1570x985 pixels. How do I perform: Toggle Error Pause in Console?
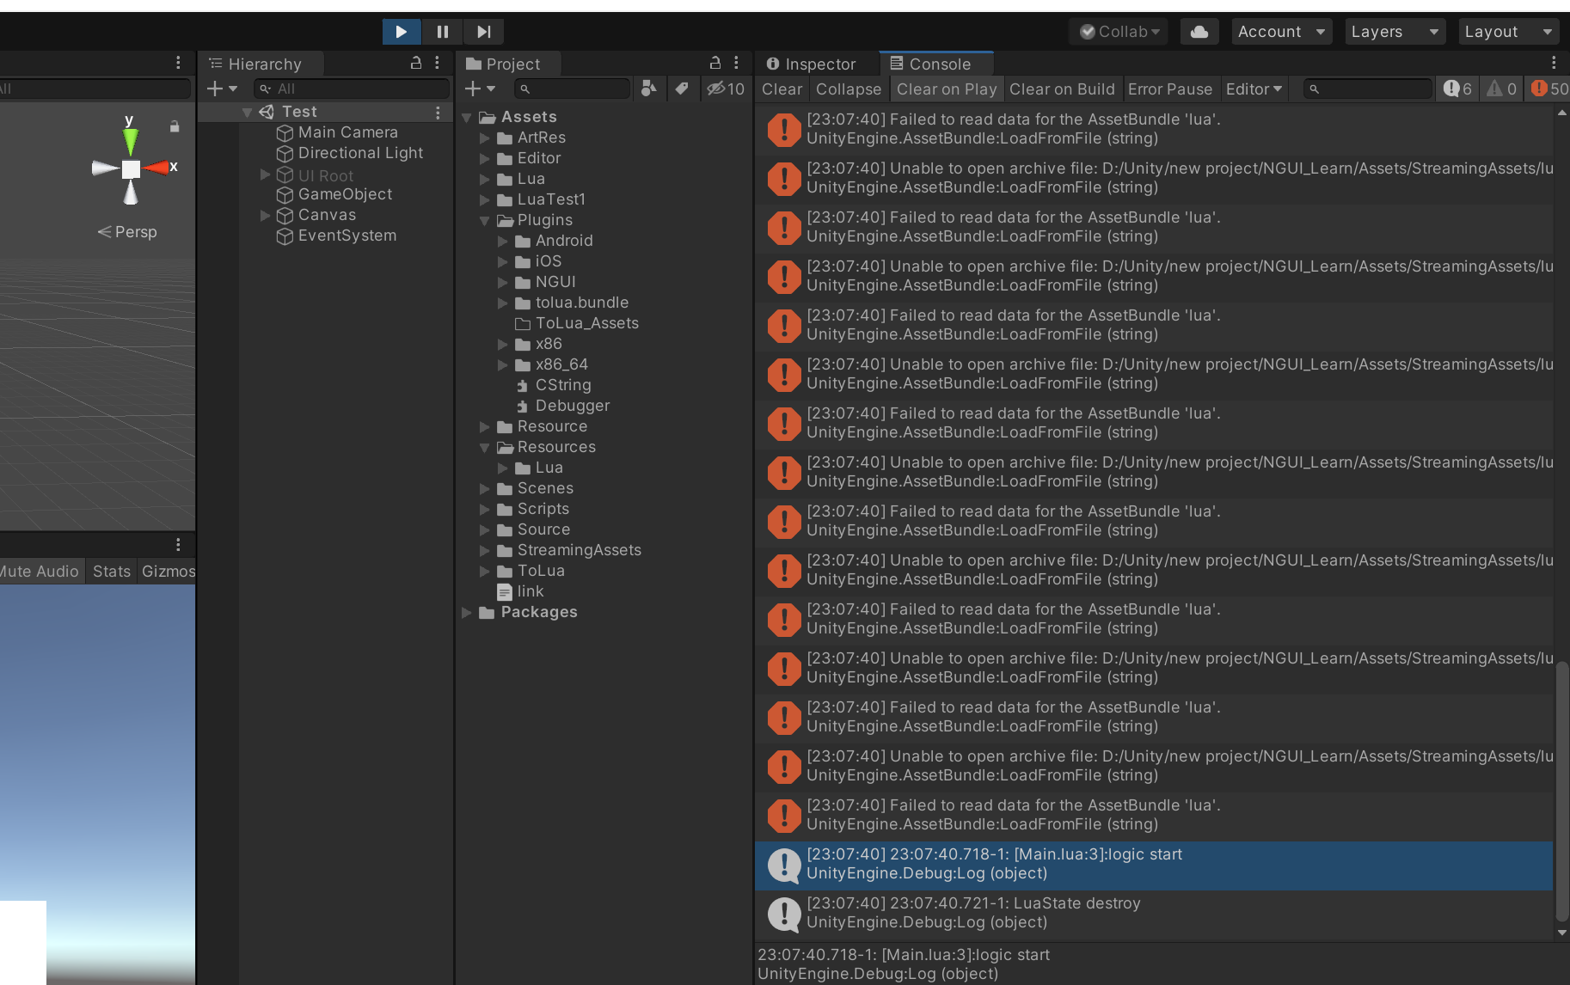(x=1169, y=89)
